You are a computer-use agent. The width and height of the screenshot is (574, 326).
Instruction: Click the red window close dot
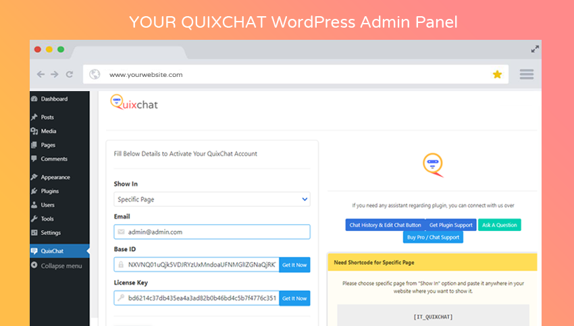tap(37, 49)
